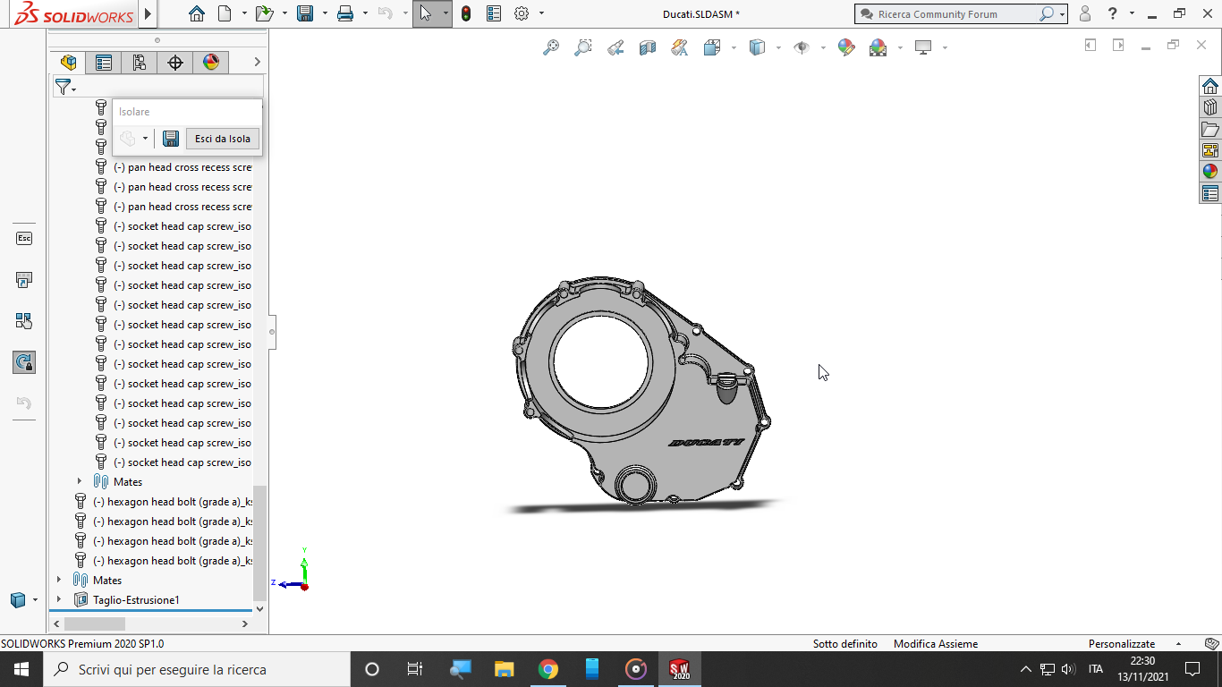Save the Ducati assembly
The image size is (1222, 687).
(305, 13)
